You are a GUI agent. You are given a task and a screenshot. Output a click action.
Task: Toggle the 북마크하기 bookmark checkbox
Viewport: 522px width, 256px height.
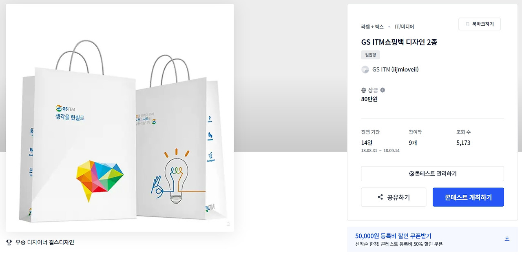click(x=467, y=24)
